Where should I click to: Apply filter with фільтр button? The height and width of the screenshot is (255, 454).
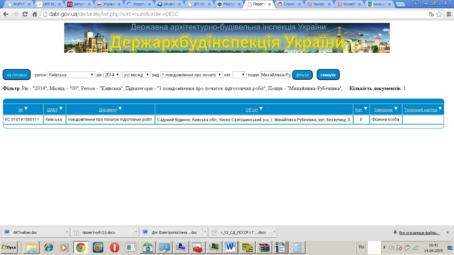tap(302, 75)
